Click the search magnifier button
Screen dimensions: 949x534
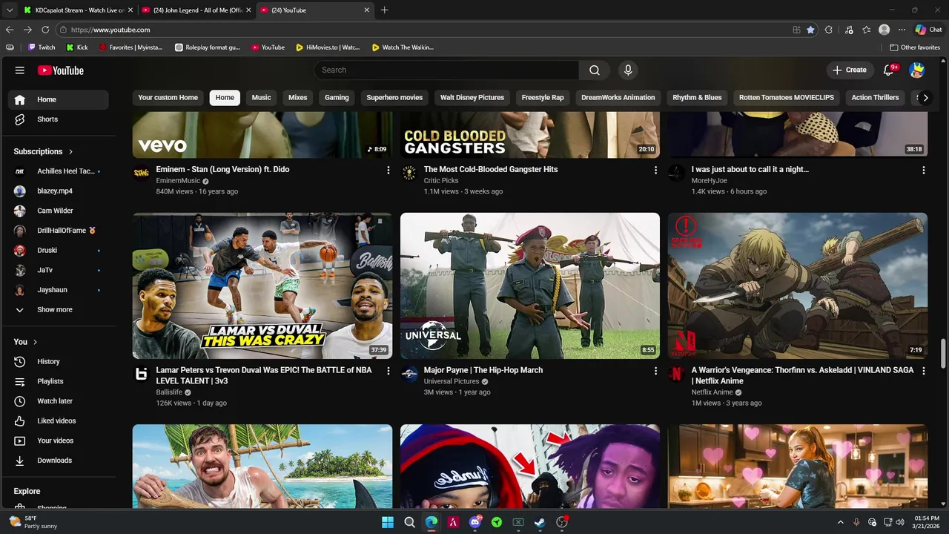(595, 70)
